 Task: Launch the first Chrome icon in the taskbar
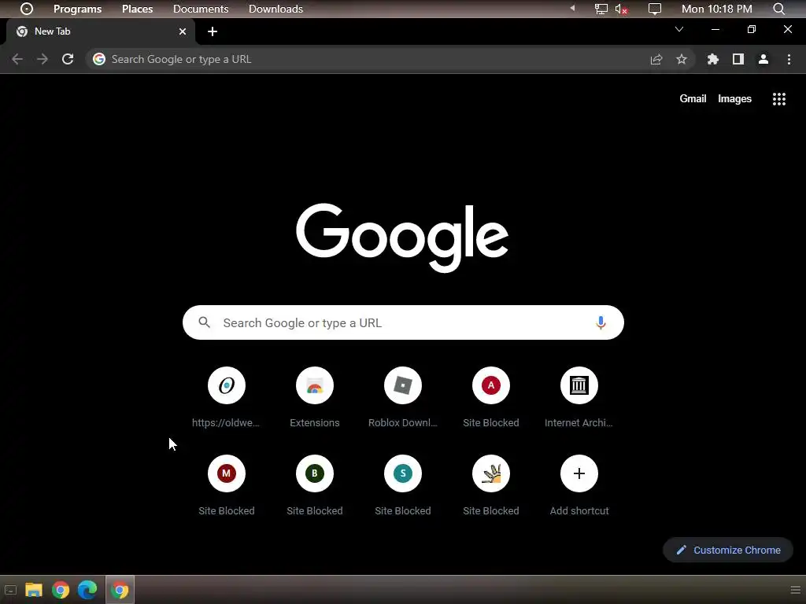[61, 590]
